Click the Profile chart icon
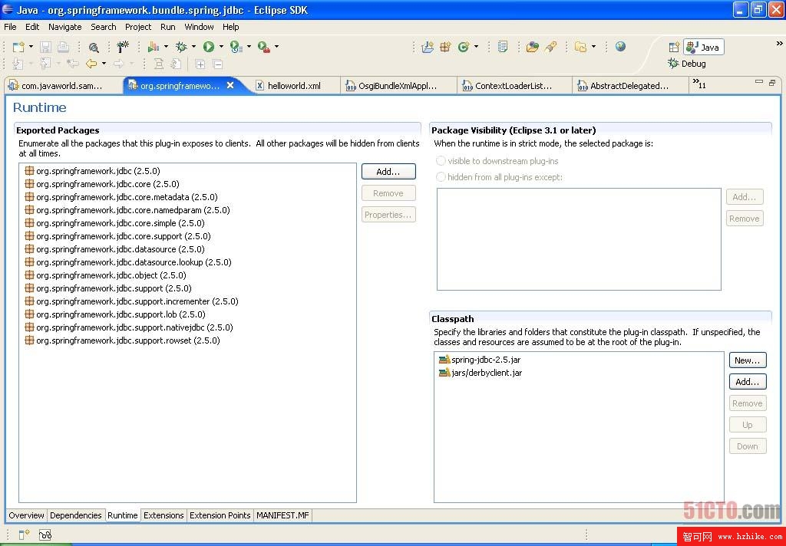Screen dimensions: 786x546 154,47
